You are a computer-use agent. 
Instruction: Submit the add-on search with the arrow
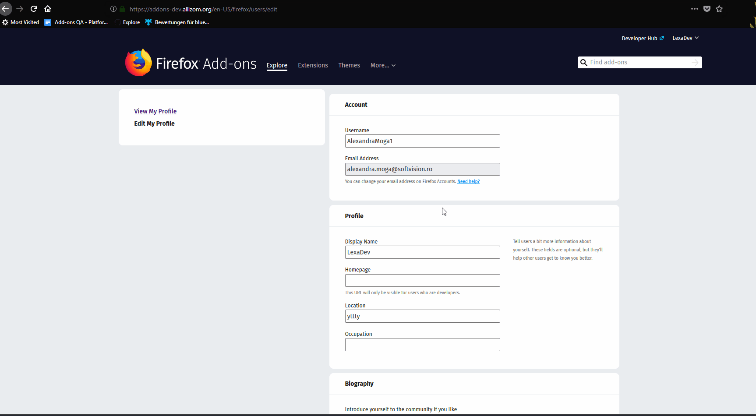click(x=695, y=63)
